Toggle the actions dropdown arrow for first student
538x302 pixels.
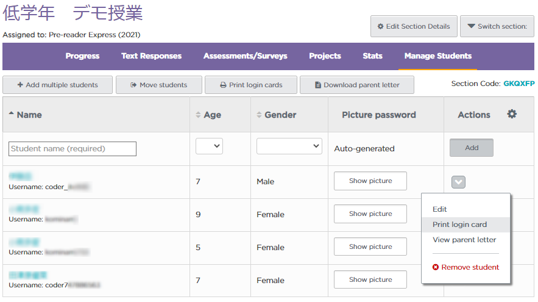click(x=459, y=182)
